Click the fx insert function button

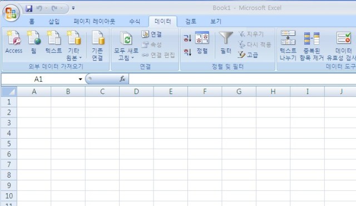coord(122,79)
